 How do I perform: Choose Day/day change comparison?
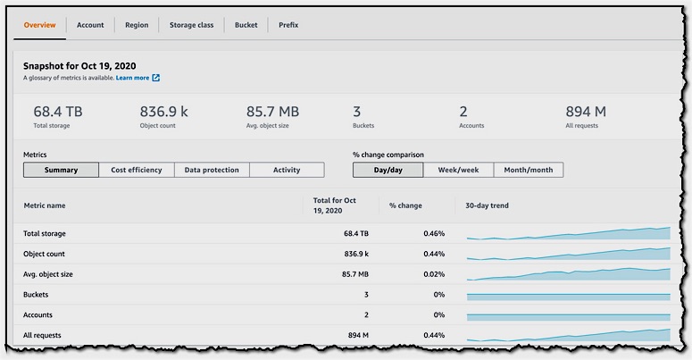point(388,170)
